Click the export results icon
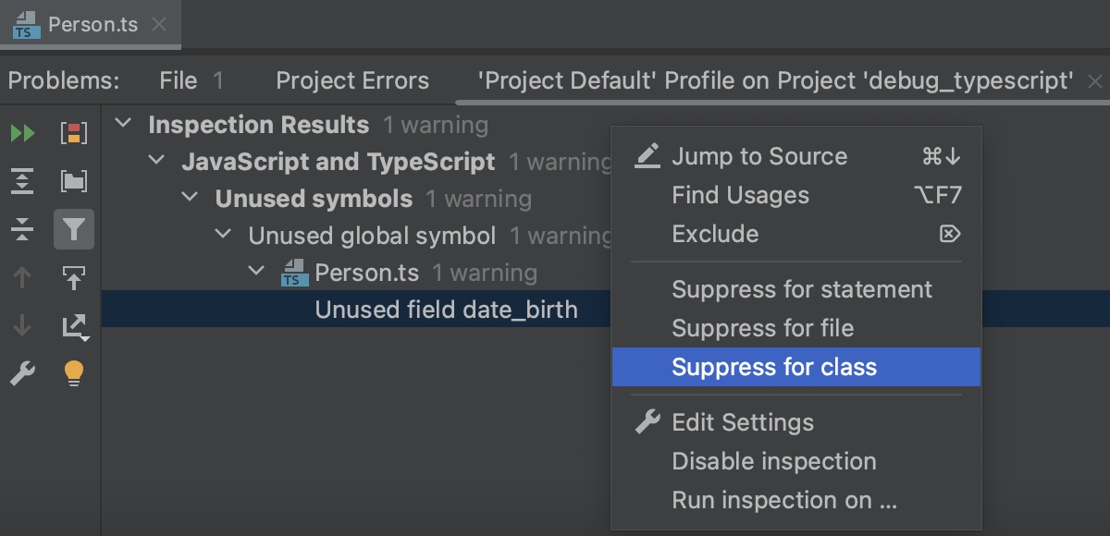Viewport: 1110px width, 536px height. tap(73, 323)
